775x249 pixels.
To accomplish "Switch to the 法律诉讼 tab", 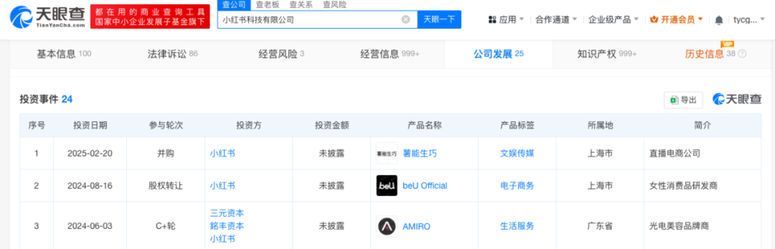I will pyautogui.click(x=172, y=54).
